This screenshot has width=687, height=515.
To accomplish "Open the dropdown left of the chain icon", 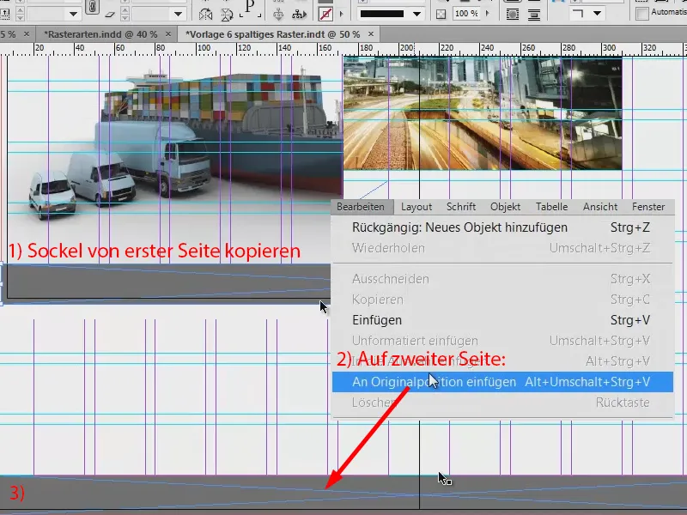I will coord(73,14).
